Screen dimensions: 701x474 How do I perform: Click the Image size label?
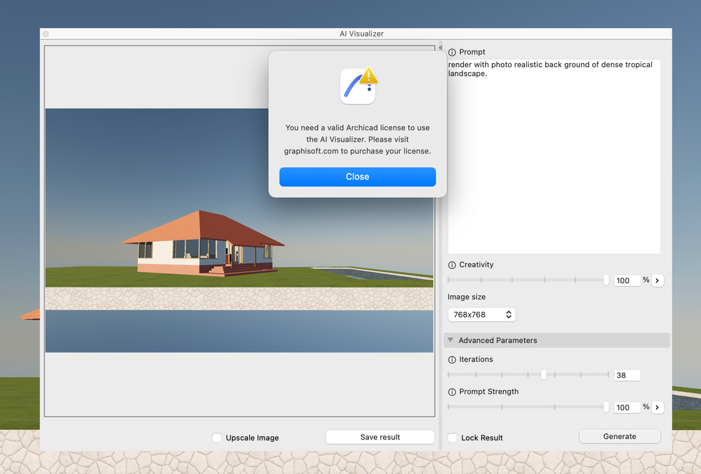tap(467, 297)
